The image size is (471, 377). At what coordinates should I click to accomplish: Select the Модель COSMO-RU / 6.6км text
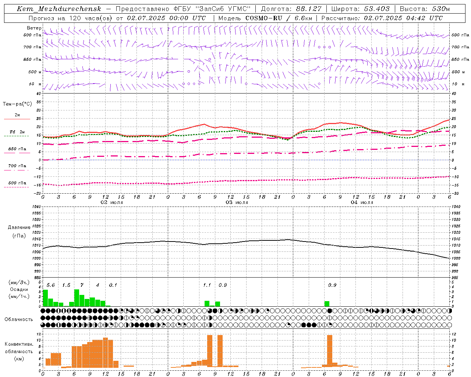(265, 18)
